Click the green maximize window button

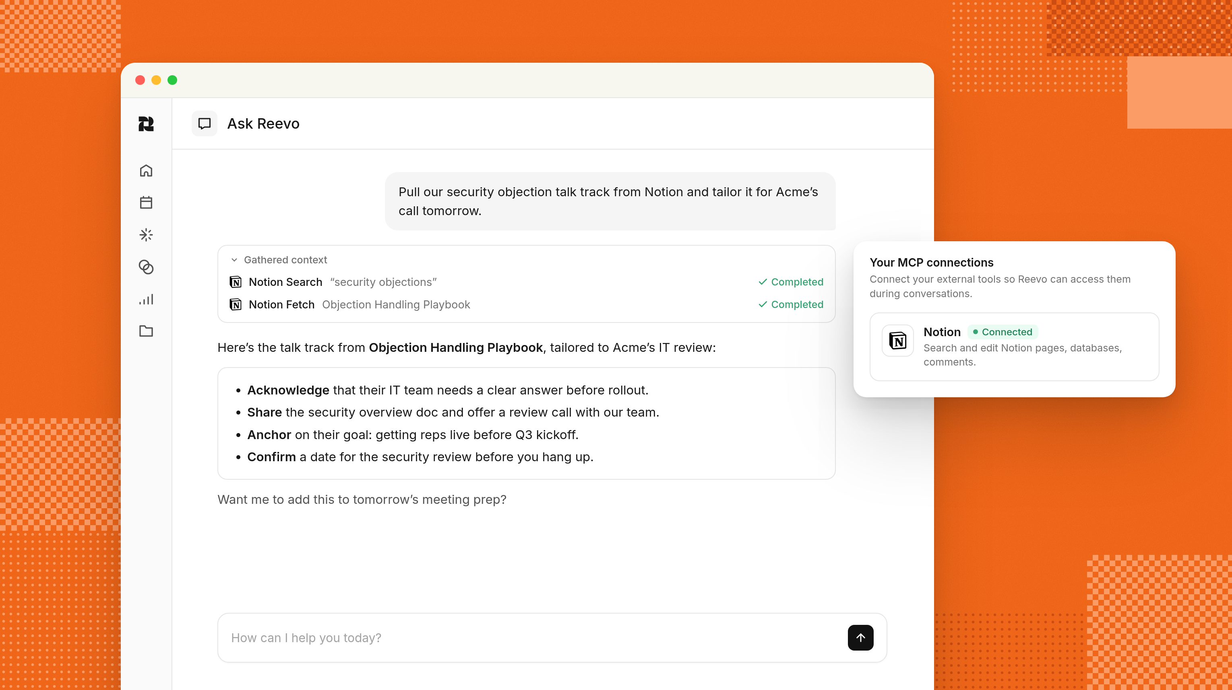172,80
